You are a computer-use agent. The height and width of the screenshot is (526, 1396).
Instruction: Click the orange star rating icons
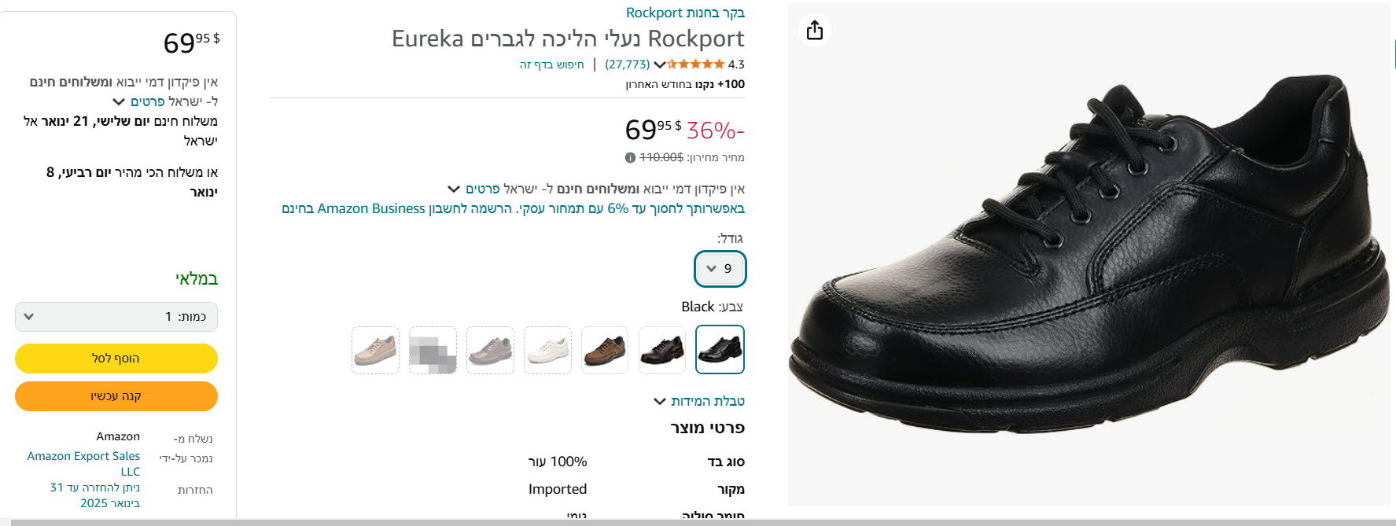[695, 64]
